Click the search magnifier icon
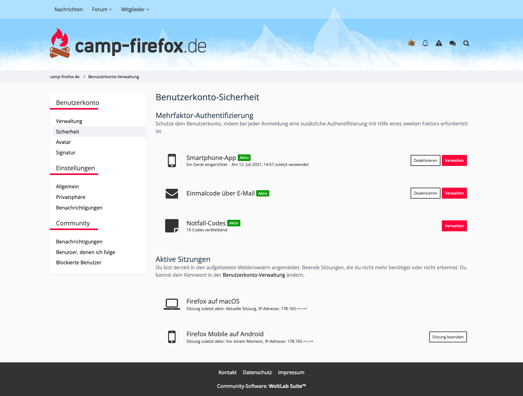The width and height of the screenshot is (523, 396). tap(466, 43)
